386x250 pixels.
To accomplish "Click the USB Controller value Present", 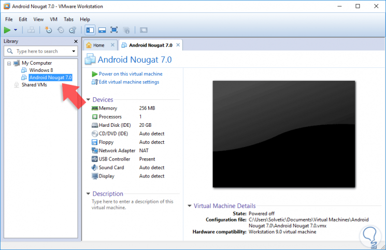I will (147, 159).
